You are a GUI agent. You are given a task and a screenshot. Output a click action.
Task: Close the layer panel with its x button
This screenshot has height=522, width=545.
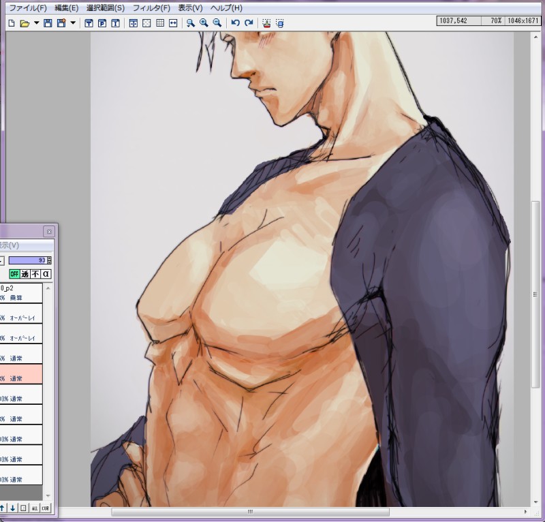[49, 231]
